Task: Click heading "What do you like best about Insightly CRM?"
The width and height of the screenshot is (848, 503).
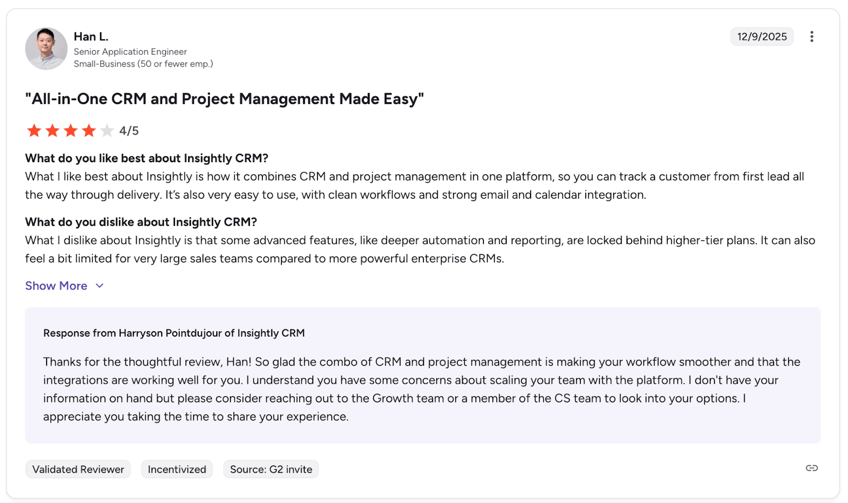Action: (147, 158)
